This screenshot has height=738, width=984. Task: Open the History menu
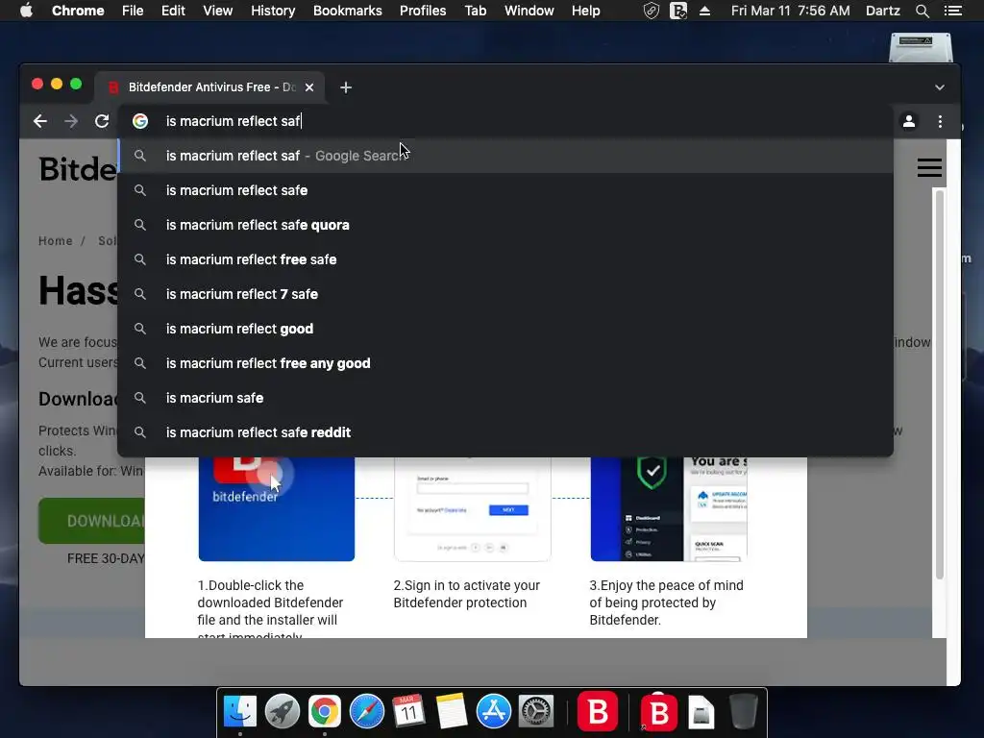(x=273, y=11)
